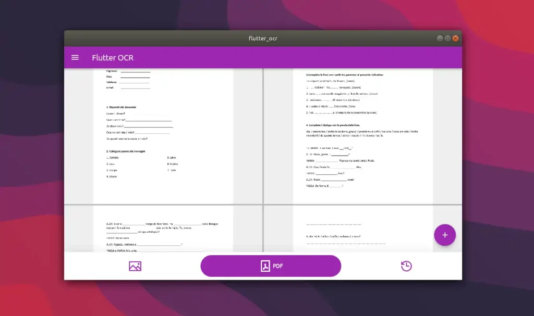
Task: Click the PDF document icon in bottom bar
Action: [x=265, y=266]
